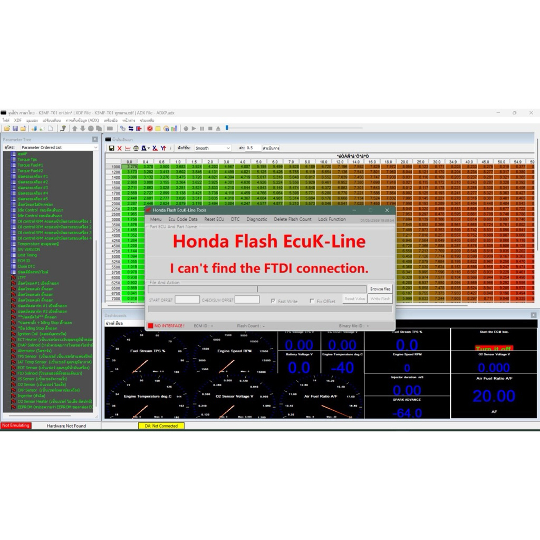
Task: Click the execute button beside the 0.5 field
Action: [x=271, y=148]
